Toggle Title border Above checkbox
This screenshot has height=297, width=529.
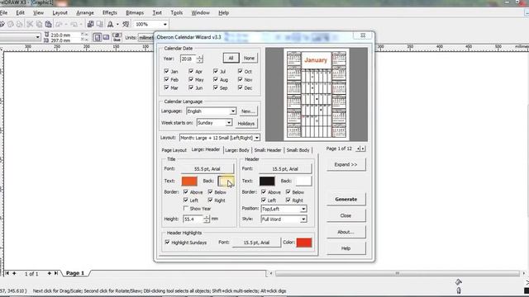click(x=185, y=192)
